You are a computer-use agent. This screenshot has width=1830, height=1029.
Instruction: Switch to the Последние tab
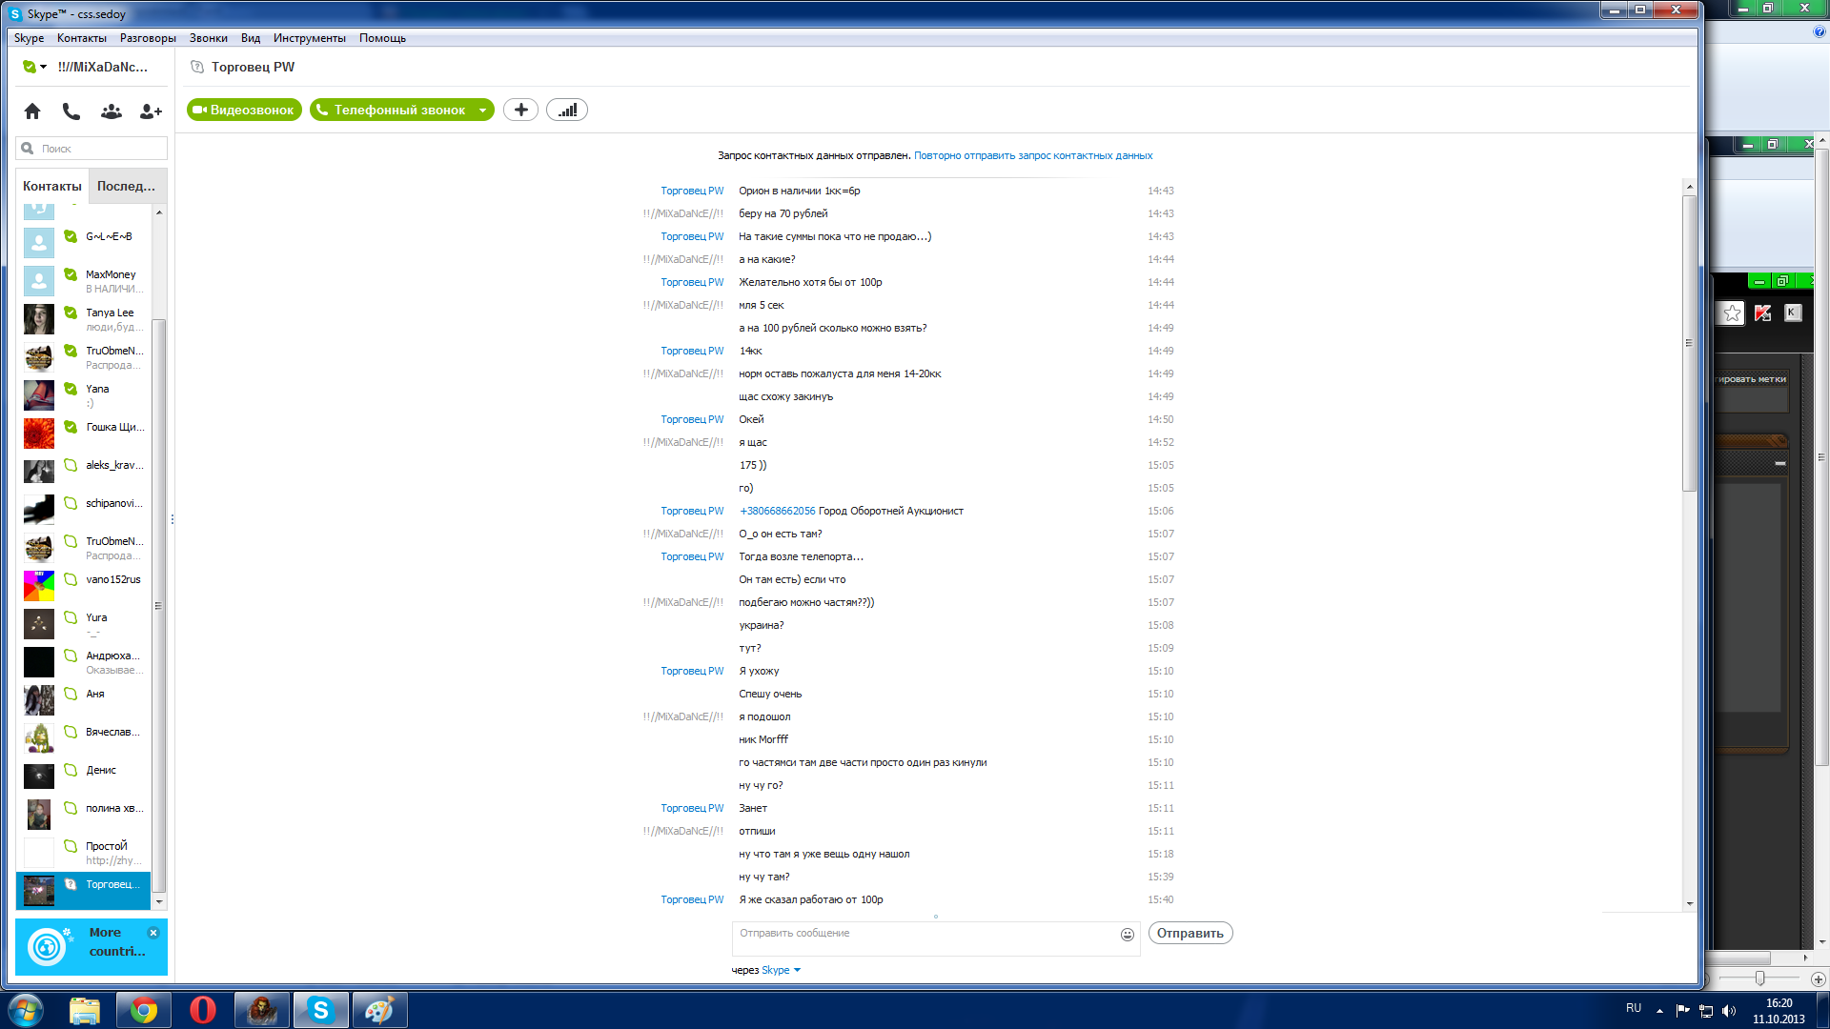127,187
